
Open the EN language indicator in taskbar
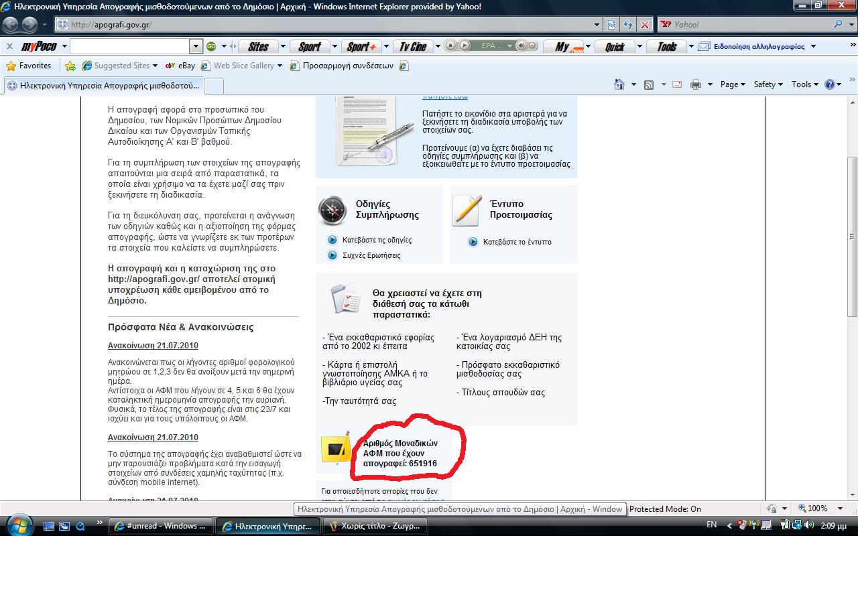point(712,525)
